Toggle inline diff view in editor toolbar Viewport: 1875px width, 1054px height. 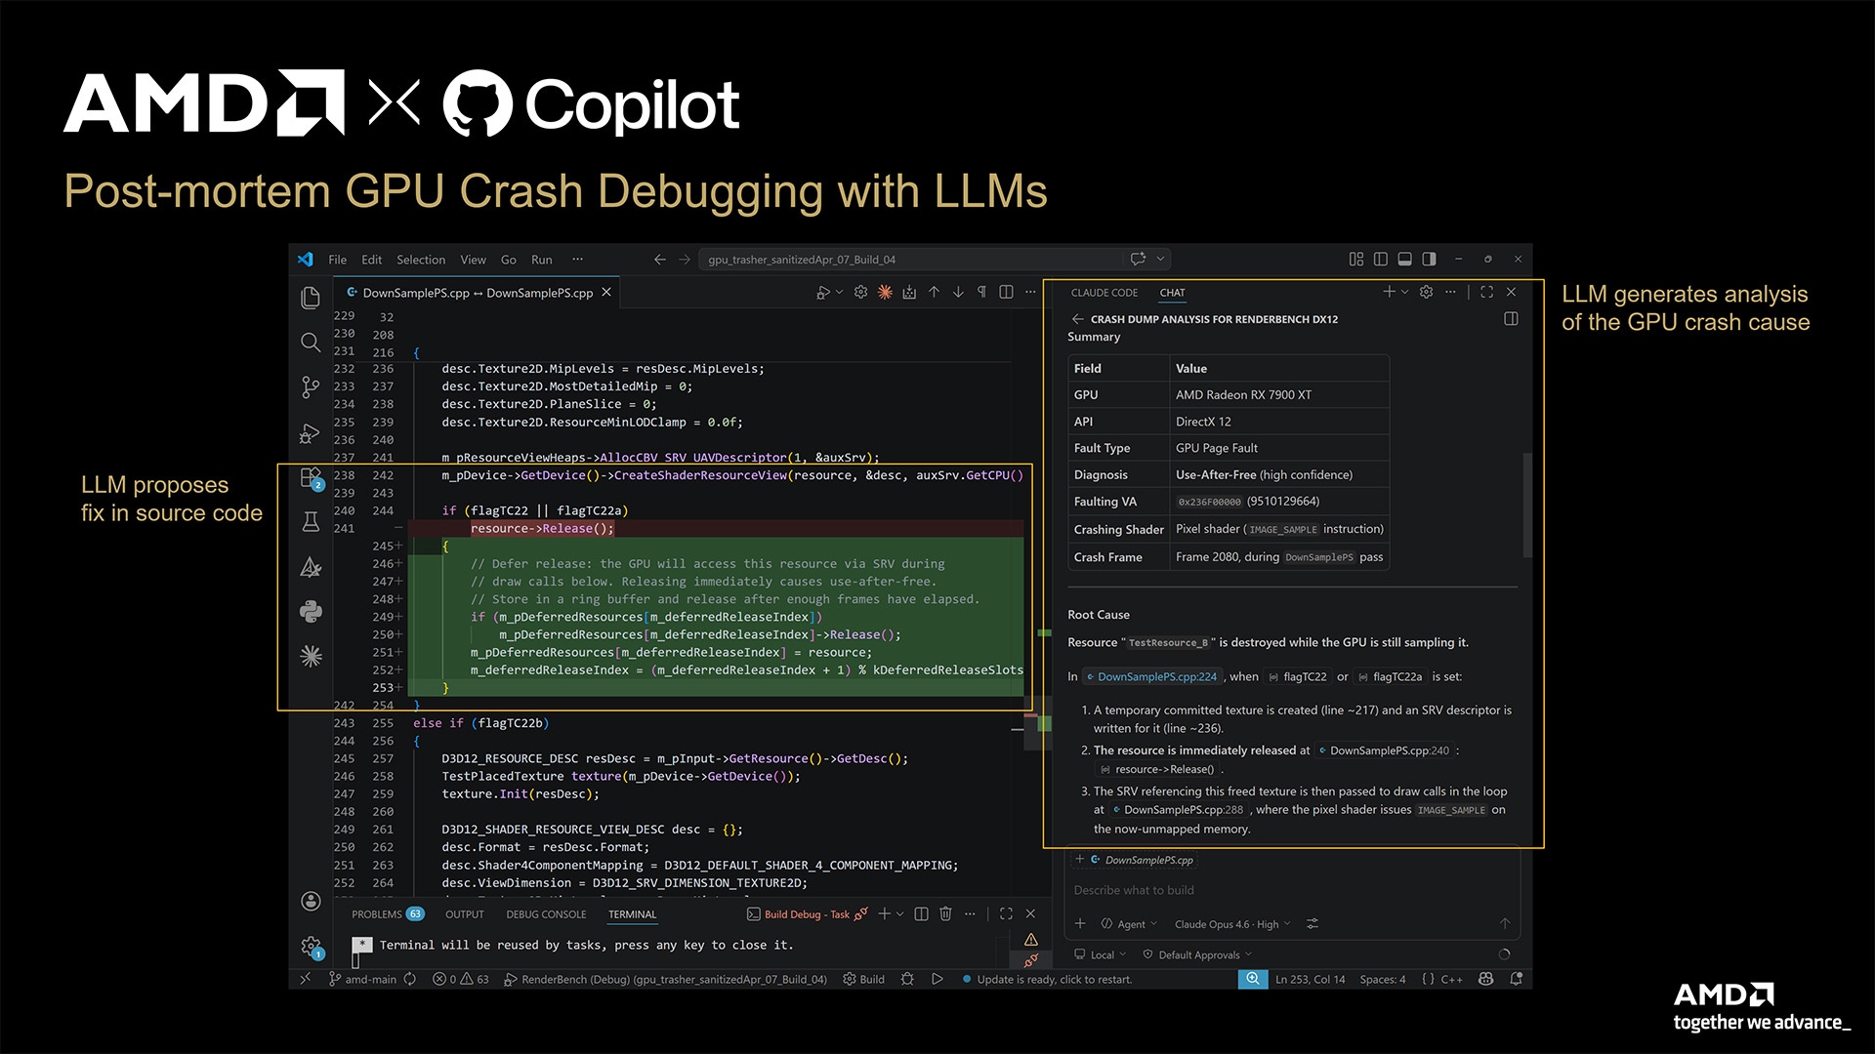coord(1006,292)
